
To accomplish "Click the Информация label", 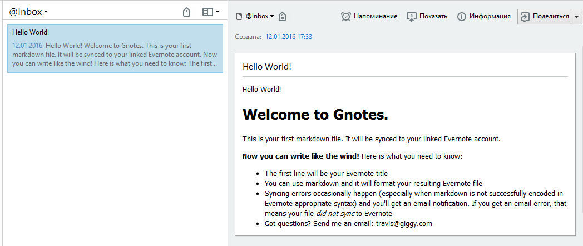I will point(490,16).
